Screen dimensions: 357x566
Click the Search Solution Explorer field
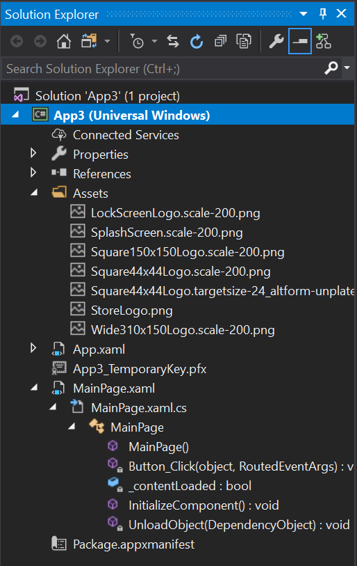tap(163, 69)
